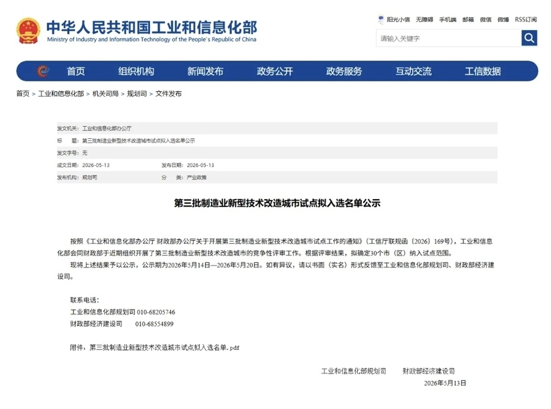The image size is (551, 409).
Task: Open the 互动交流 navigation menu
Action: pos(414,71)
